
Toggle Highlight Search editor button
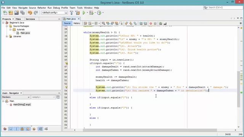(117, 24)
